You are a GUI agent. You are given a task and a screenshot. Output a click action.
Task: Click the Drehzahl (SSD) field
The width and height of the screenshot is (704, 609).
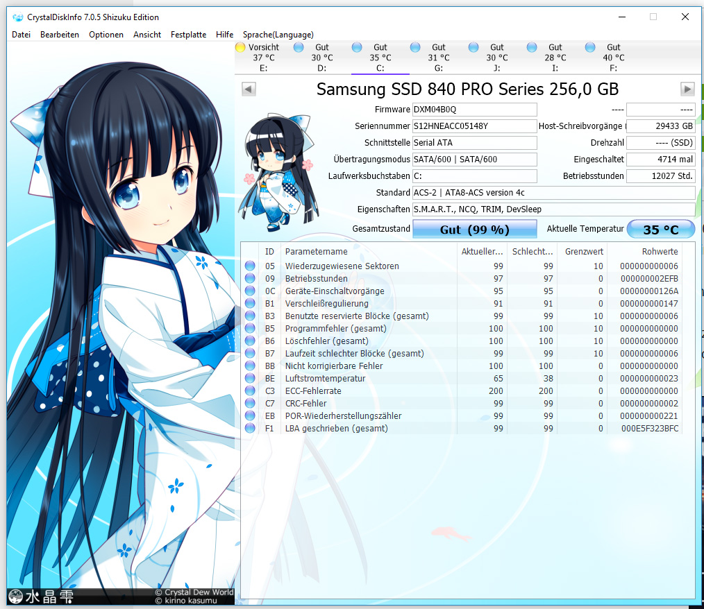661,143
